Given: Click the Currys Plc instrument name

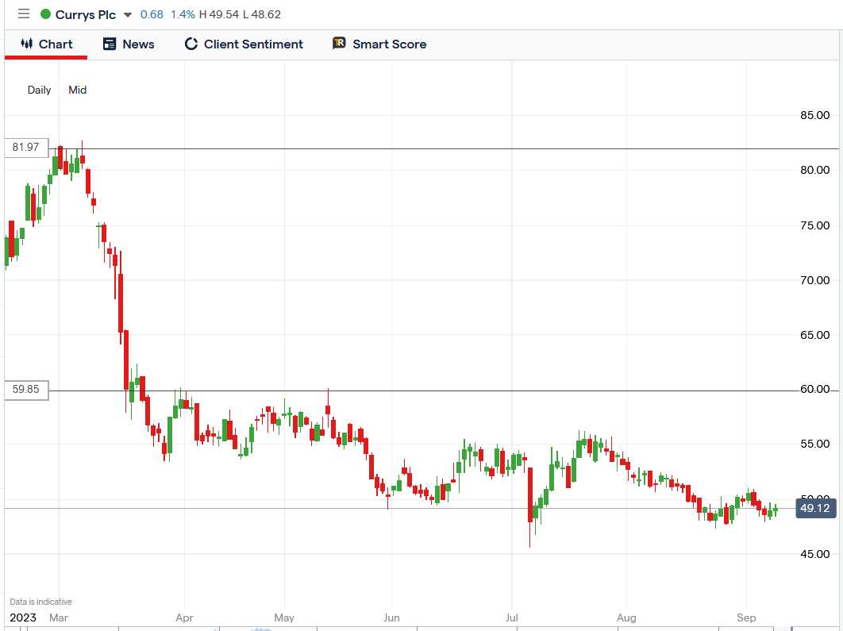Looking at the screenshot, I should pos(86,14).
